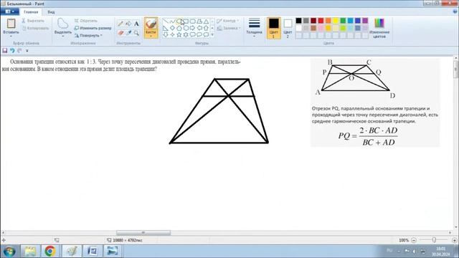Select the Color picker eyedropper tool
Image resolution: width=459 pixels, height=258 pixels.
click(128, 33)
